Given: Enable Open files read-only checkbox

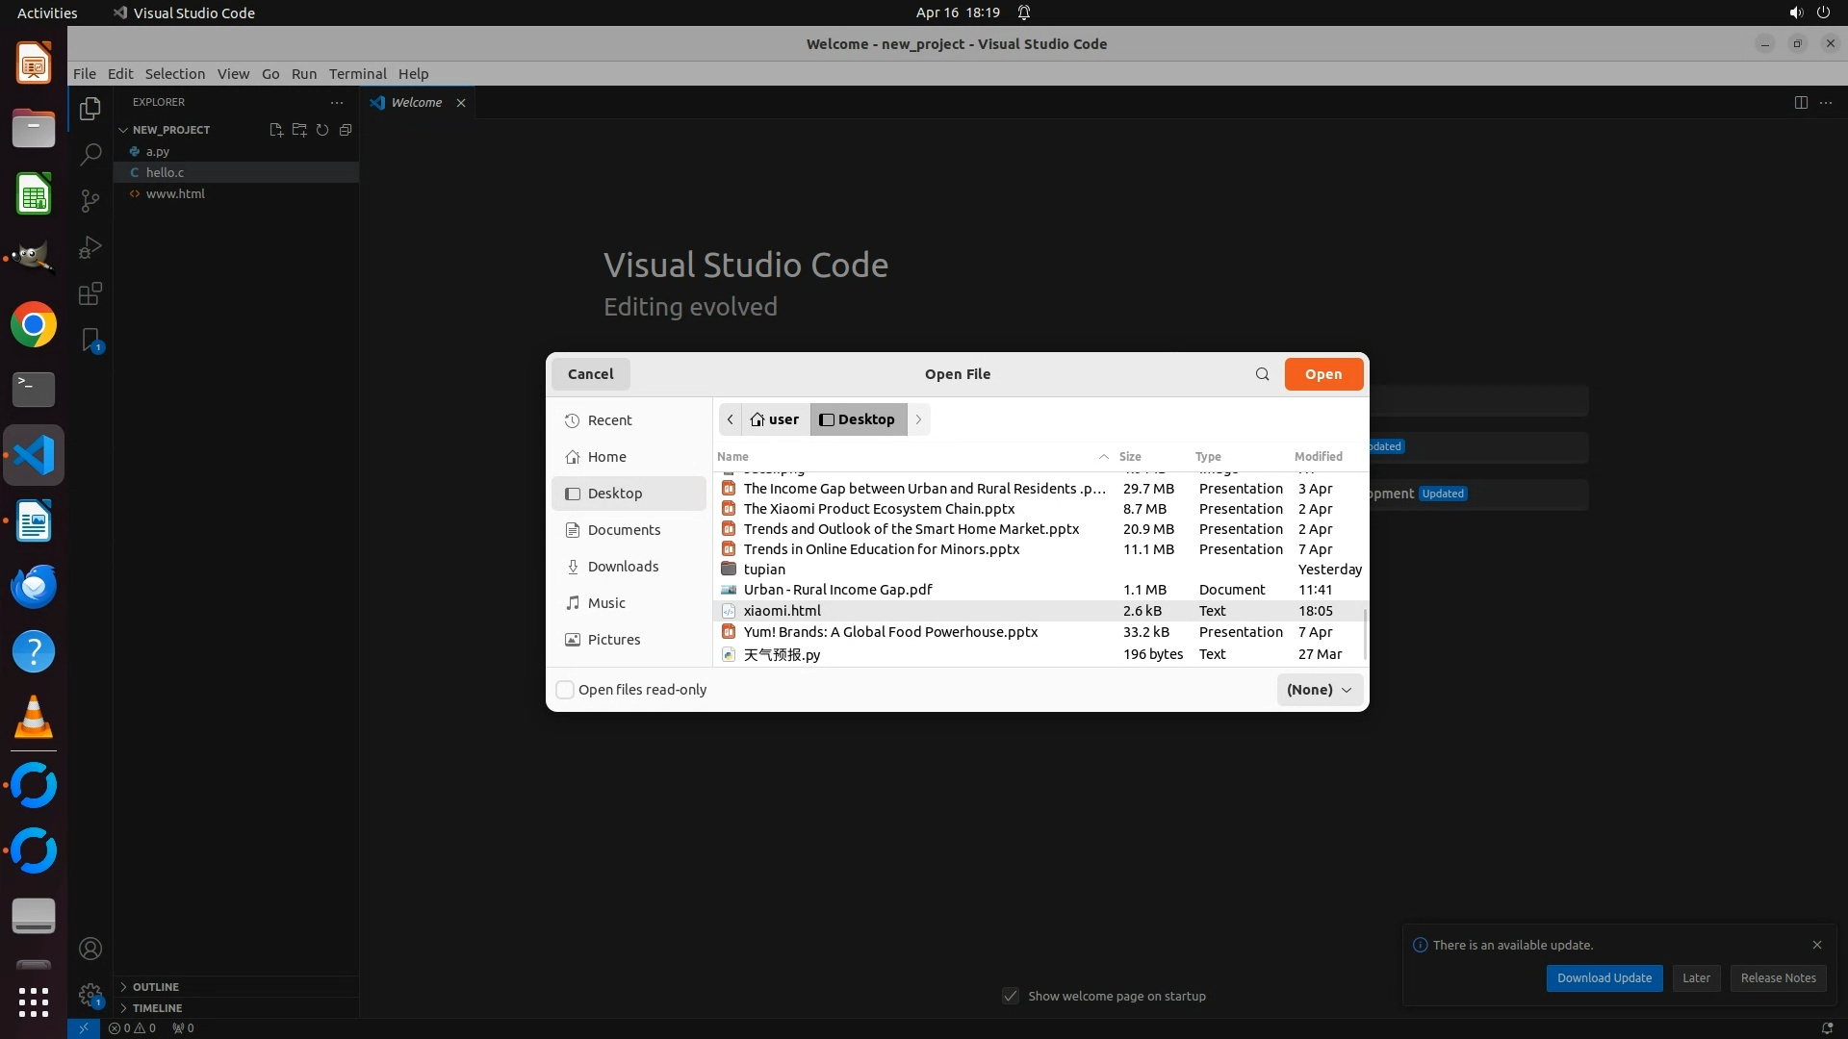Looking at the screenshot, I should coord(566,690).
